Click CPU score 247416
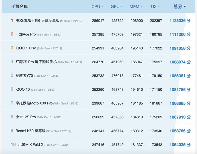Image resolution: width=197 pixels, height=154 pixels. [98, 145]
